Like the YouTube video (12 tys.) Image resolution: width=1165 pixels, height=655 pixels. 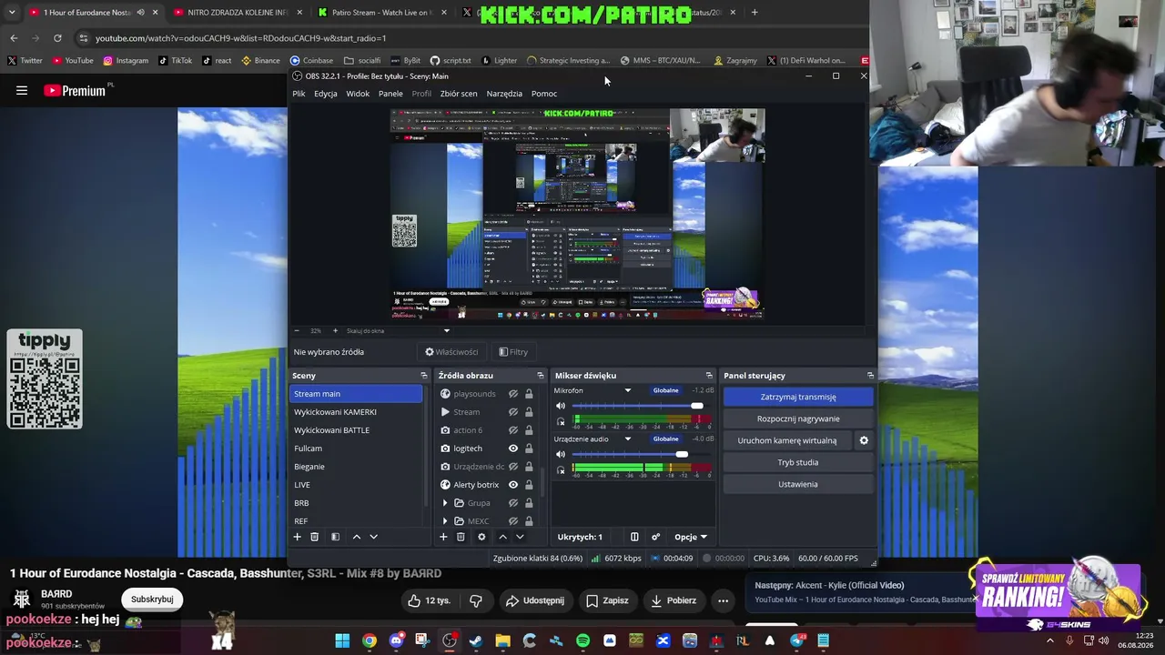pos(429,600)
